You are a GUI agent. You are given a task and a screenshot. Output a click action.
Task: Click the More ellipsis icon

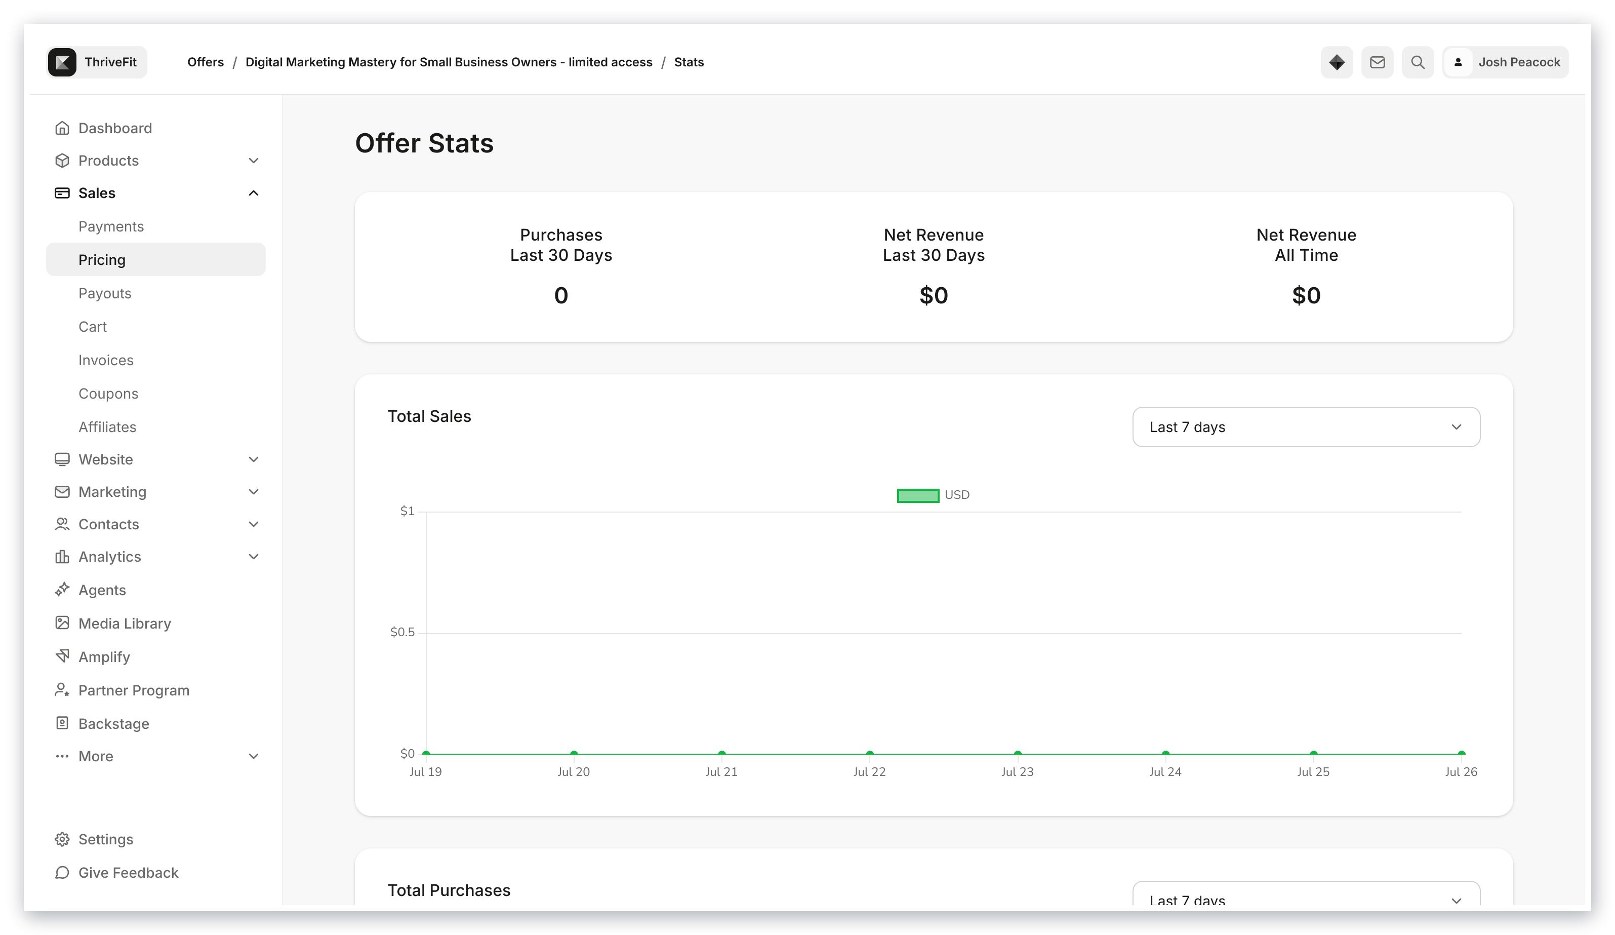pos(62,756)
